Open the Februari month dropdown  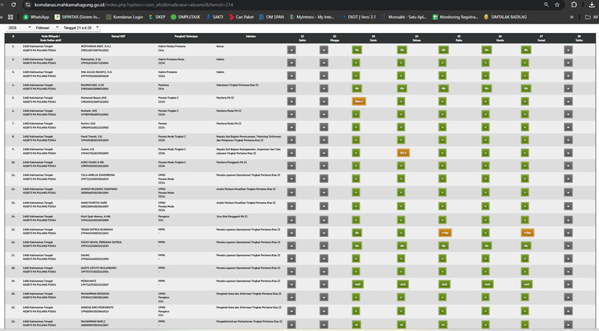click(x=47, y=28)
